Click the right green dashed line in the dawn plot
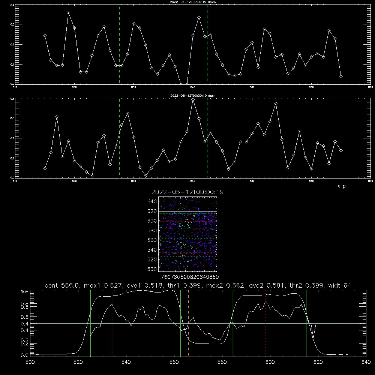The image size is (375, 375). pyautogui.click(x=207, y=45)
